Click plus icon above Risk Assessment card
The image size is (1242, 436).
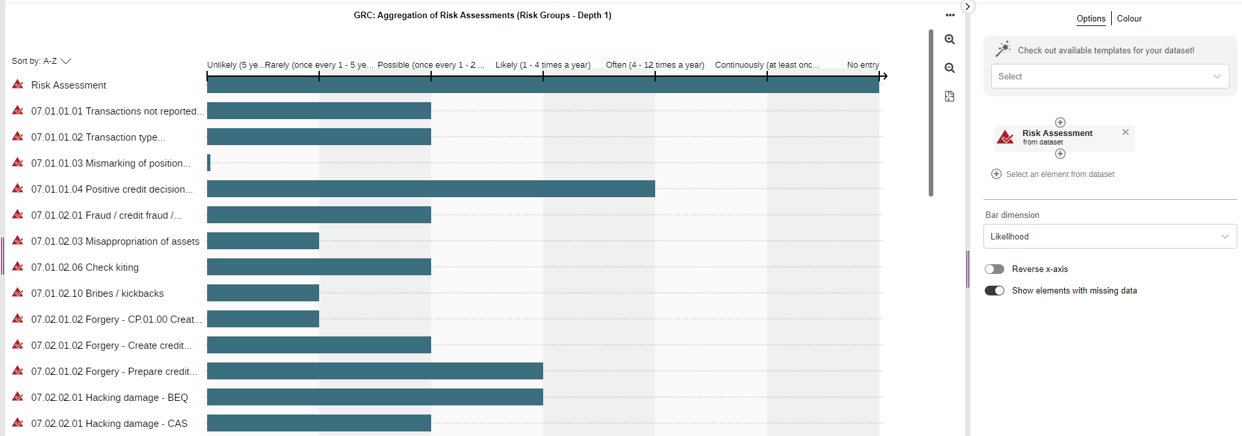(x=1060, y=122)
